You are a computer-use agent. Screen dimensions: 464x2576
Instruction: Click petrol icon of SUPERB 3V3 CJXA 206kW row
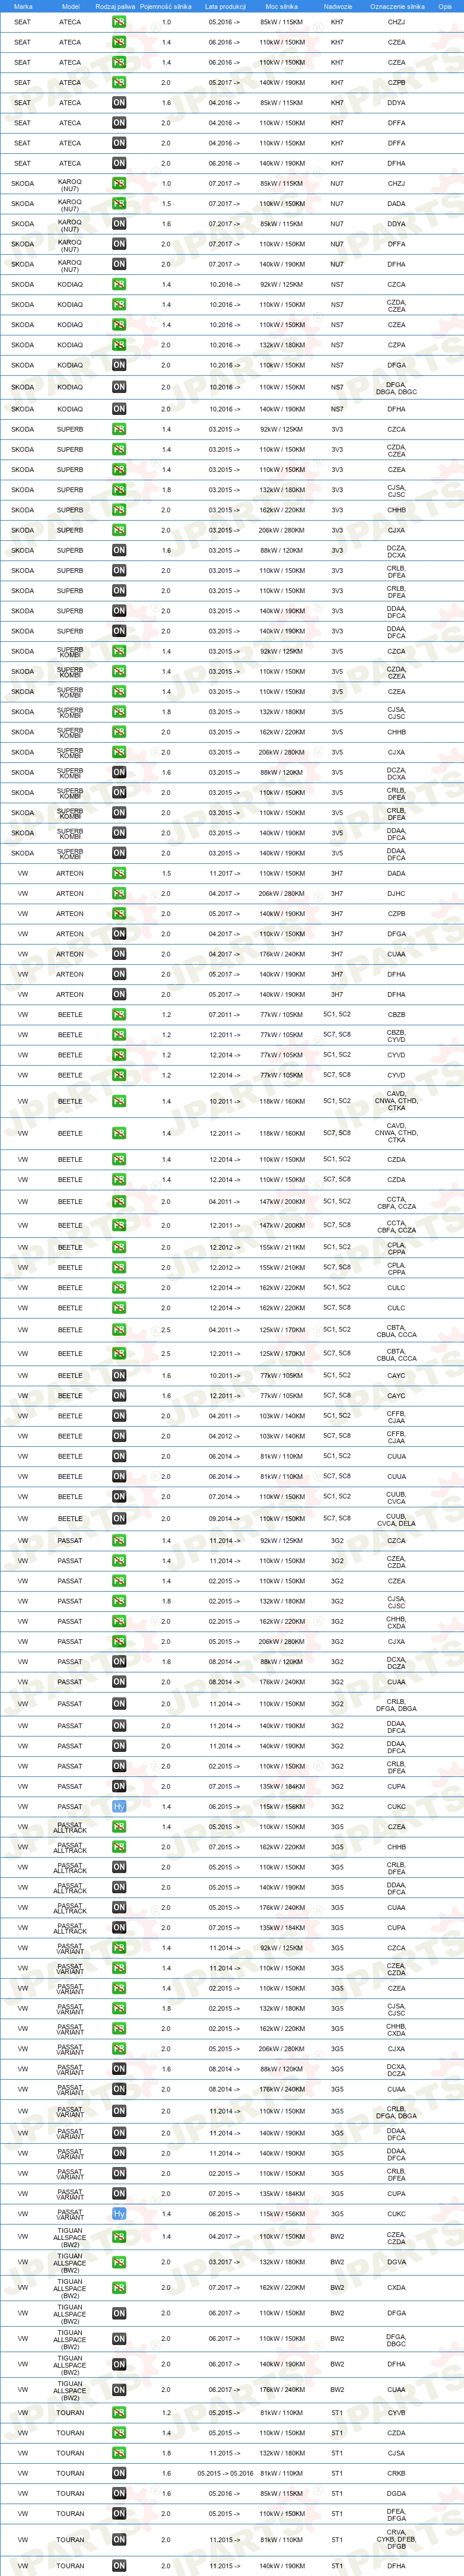[x=119, y=530]
